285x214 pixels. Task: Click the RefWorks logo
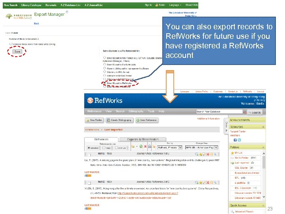105,100
